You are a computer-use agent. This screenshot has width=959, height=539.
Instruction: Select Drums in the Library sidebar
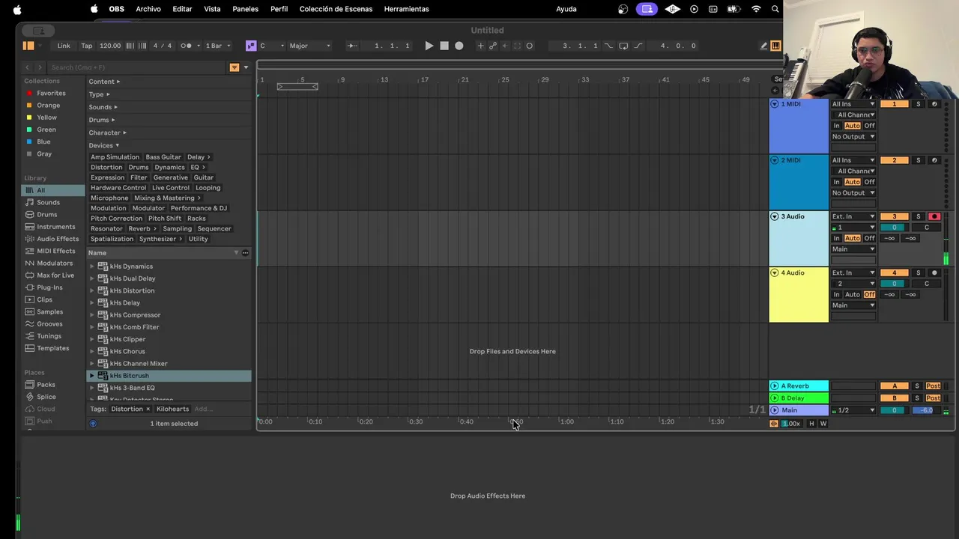point(46,215)
